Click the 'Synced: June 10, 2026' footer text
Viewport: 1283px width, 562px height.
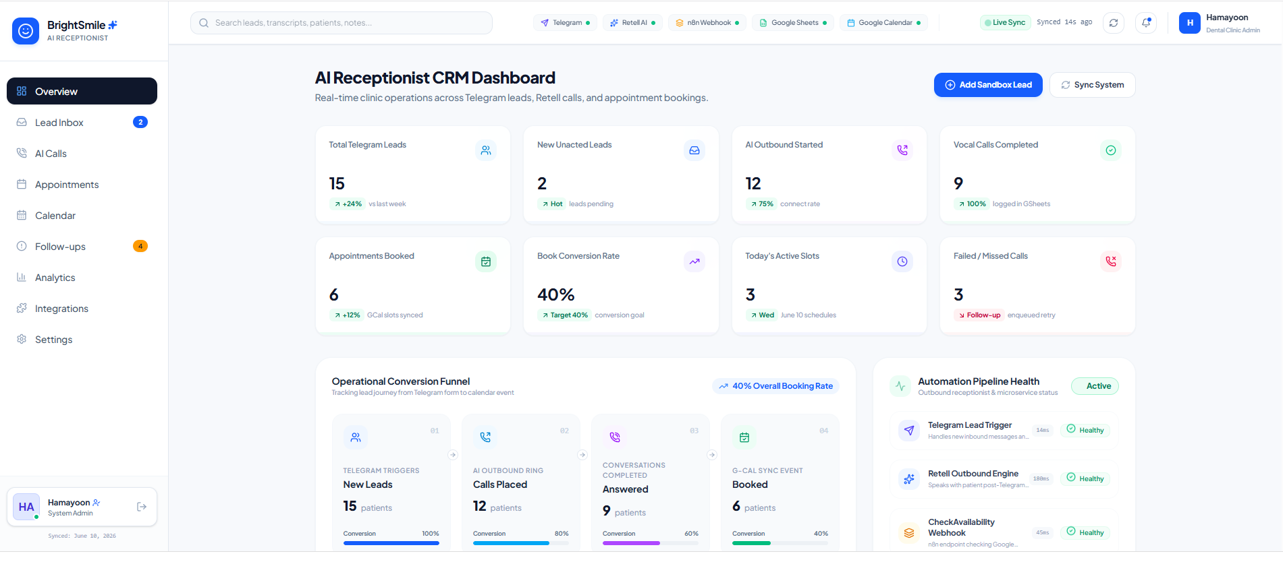coord(82,536)
